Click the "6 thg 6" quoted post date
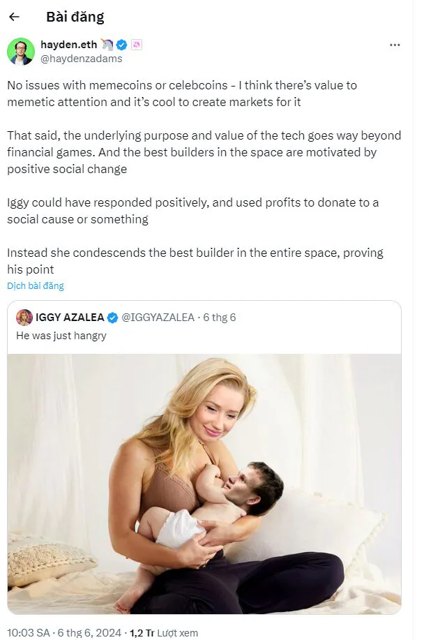This screenshot has width=424, height=640. tap(220, 318)
